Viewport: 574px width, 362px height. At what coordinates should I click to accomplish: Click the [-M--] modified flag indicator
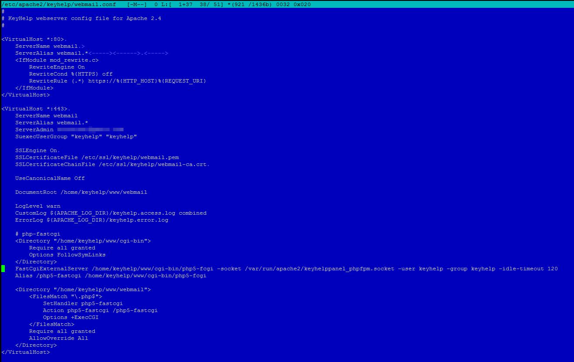137,4
